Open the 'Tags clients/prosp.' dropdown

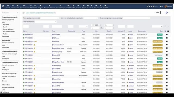(46, 22)
